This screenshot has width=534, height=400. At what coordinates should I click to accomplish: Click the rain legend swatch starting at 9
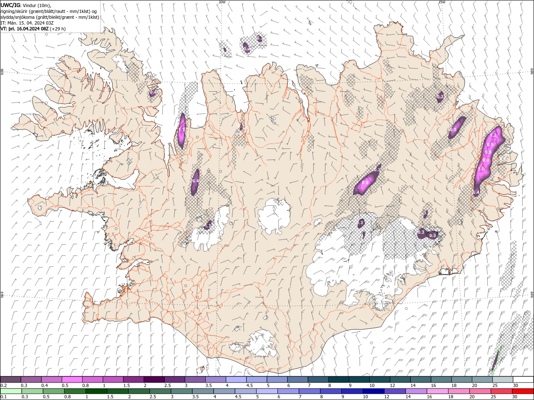352,391
